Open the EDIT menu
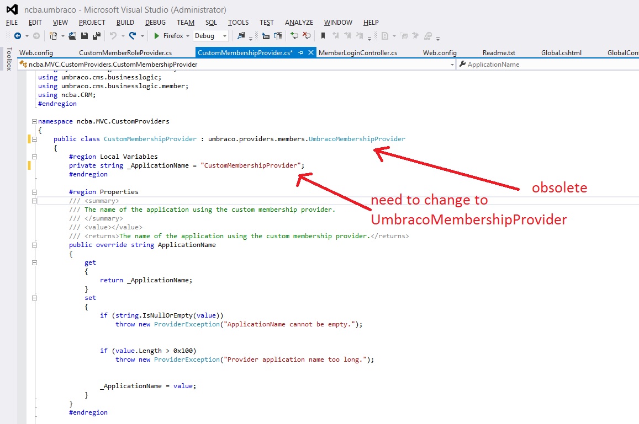The height and width of the screenshot is (424, 639). tap(35, 23)
